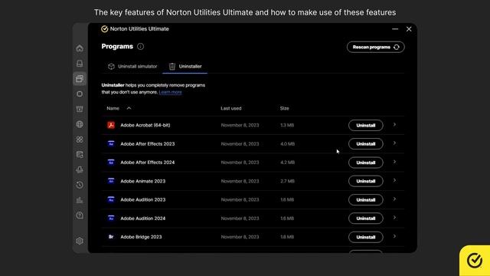The width and height of the screenshot is (490, 276).
Task: Select the Programs windows icon in sidebar
Action: [x=80, y=78]
